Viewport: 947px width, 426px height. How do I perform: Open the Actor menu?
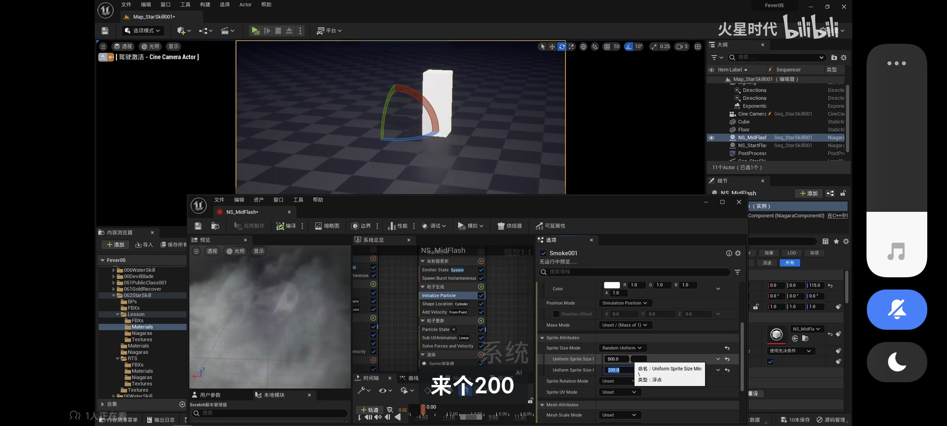245,5
